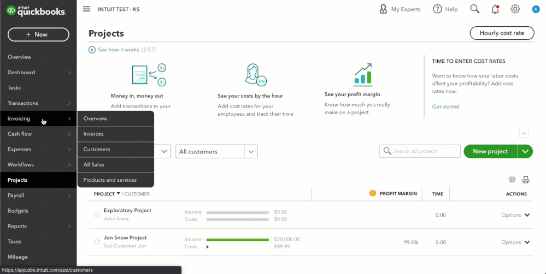Open the Jon Snow Project link
This screenshot has height=274, width=546.
click(125, 237)
